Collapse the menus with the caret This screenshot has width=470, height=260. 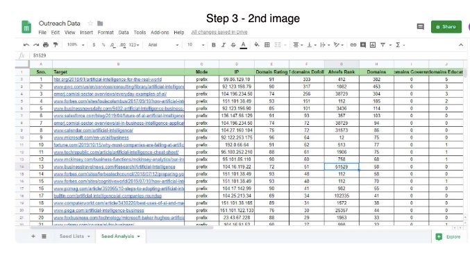461,45
